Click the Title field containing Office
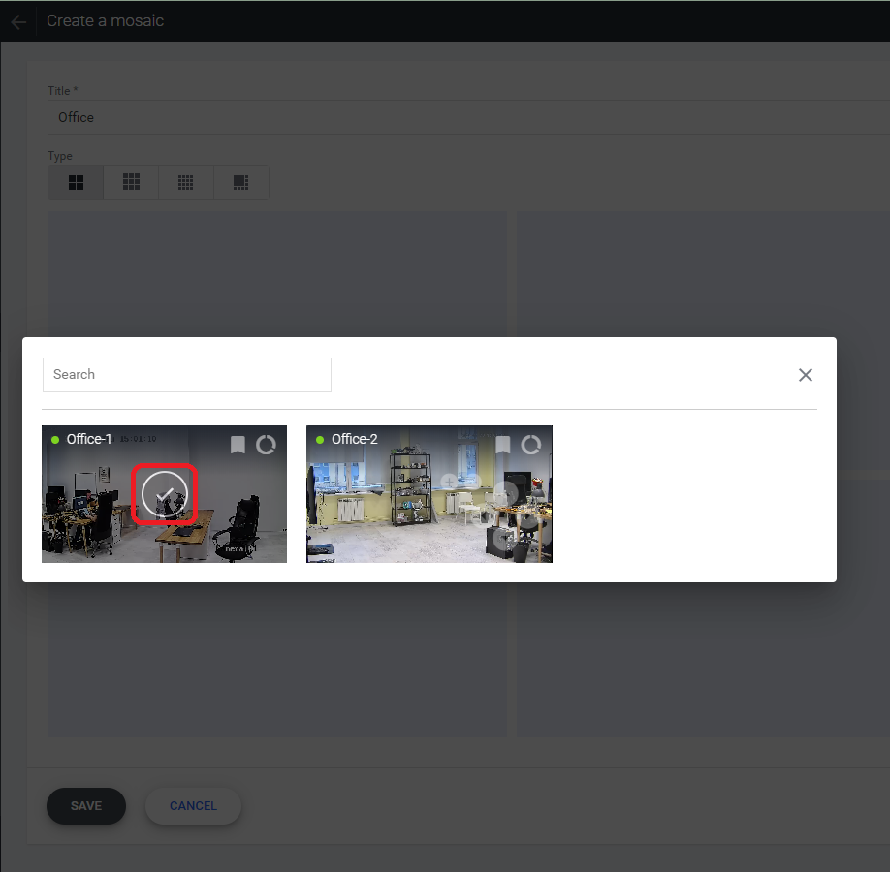890x872 pixels. coord(465,117)
